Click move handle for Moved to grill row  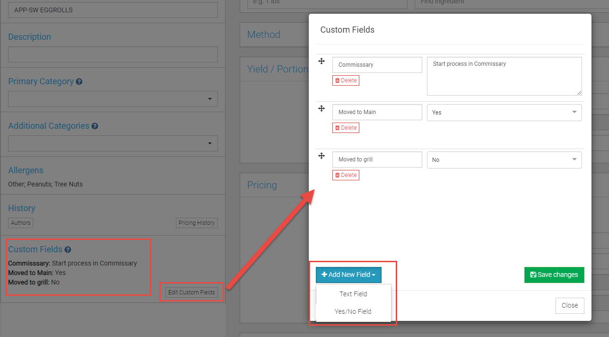tap(322, 156)
